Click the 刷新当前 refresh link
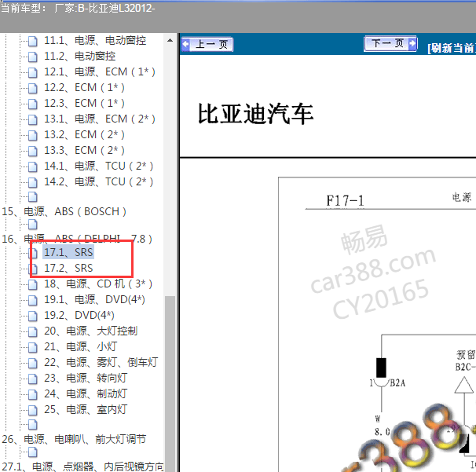The width and height of the screenshot is (476, 472). pyautogui.click(x=452, y=48)
